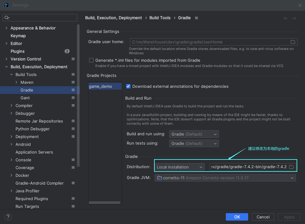Click the project-level icon beside Gradle breadcrumb
This screenshot has width=305, height=224.
(x=196, y=18)
